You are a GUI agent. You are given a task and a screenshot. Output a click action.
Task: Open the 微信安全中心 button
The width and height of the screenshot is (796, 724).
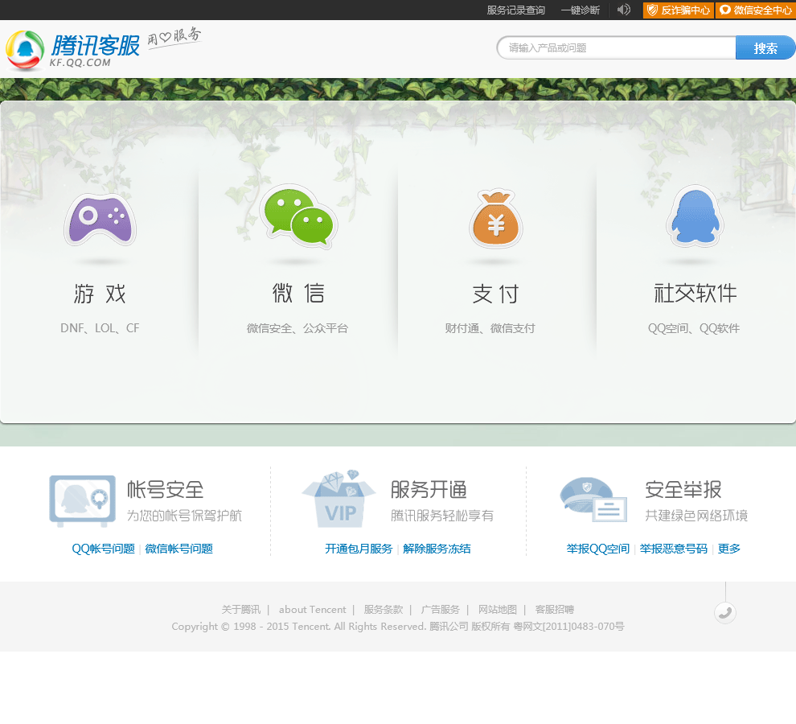(755, 10)
